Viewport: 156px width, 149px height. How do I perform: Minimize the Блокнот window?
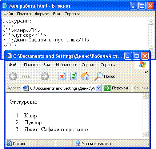point(133,6)
